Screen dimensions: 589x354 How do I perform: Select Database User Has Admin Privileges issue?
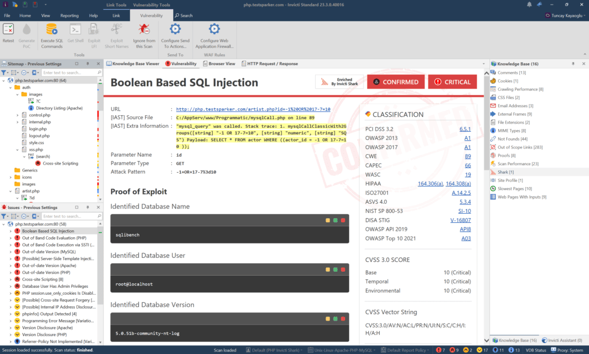[55, 286]
